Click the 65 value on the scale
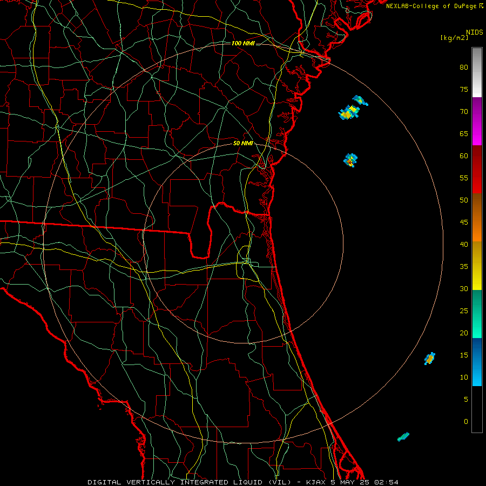486x486 pixels. point(464,134)
